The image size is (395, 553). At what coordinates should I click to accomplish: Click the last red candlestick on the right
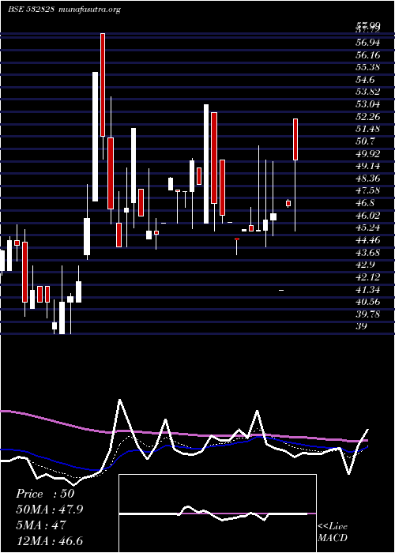(x=295, y=139)
